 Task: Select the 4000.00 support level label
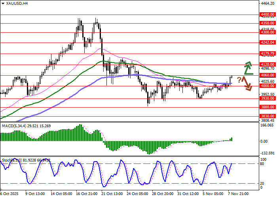(268, 85)
